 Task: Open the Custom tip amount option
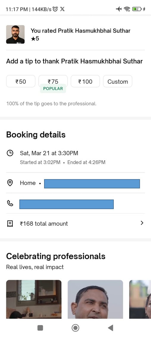[118, 81]
